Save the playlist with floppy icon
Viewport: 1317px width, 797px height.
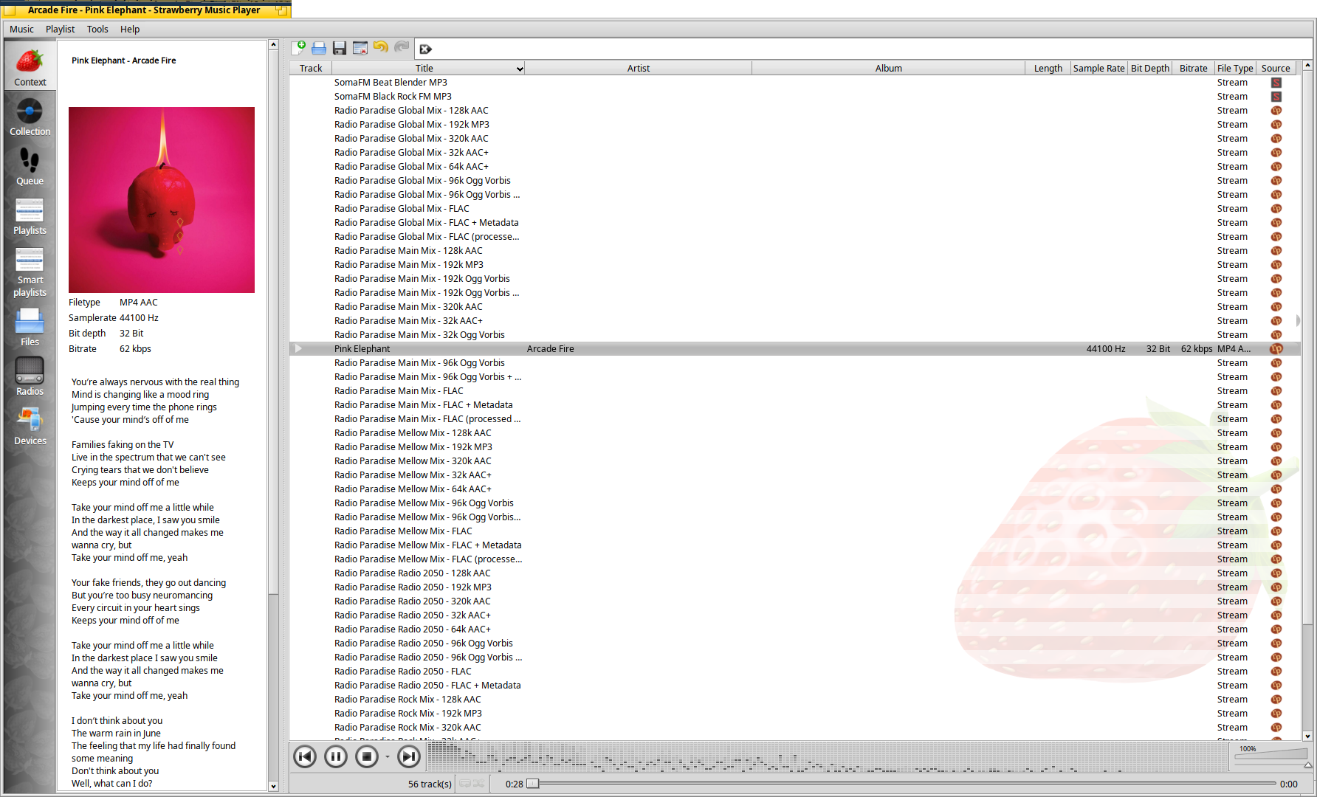[340, 48]
